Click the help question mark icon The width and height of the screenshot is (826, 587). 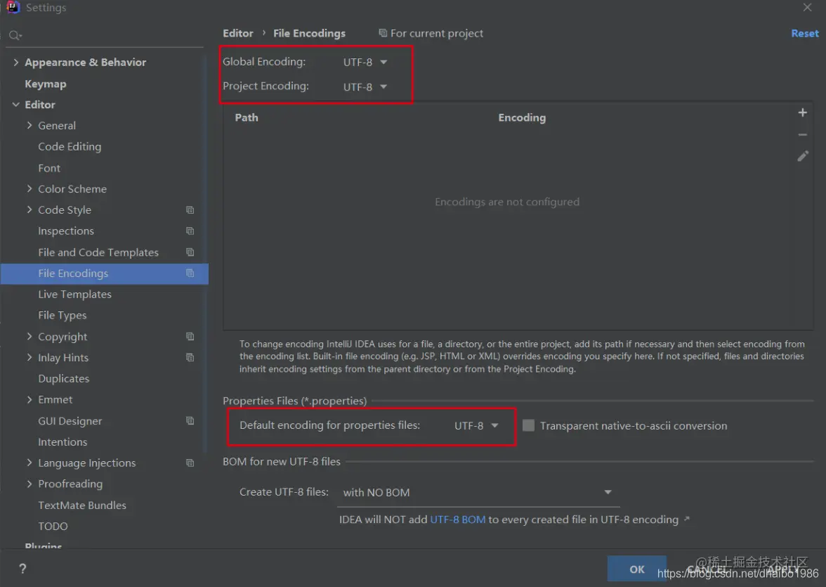[x=22, y=569]
